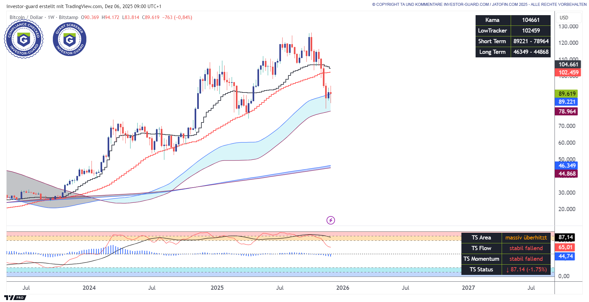Viewport: 589px width, 302px height.
Task: Click the Short Term range 89221 - 78964
Action: pos(531,41)
